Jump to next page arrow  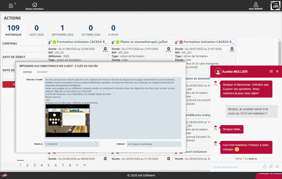pos(77,165)
